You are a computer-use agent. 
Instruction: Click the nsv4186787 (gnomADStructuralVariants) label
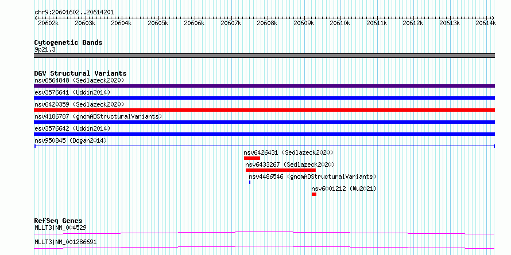click(x=98, y=116)
